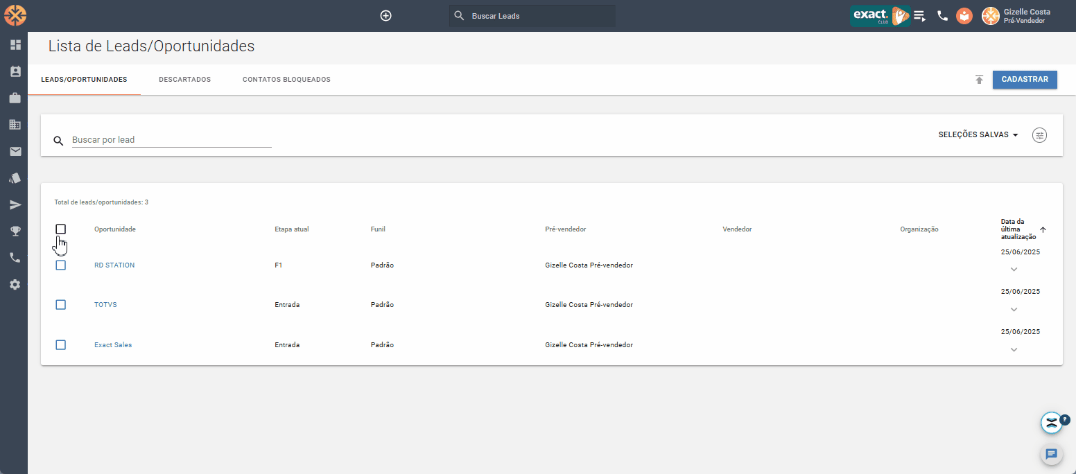Expand the Exact Sales row chevron
The width and height of the screenshot is (1076, 474).
[1014, 350]
